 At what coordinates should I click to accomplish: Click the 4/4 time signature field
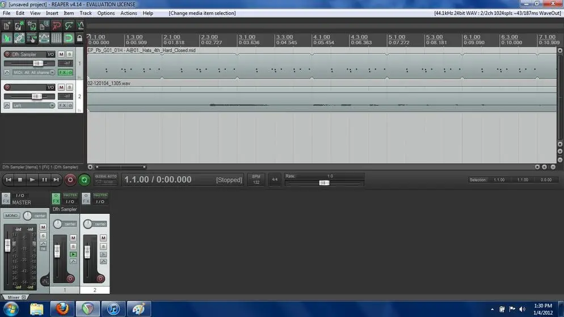[275, 179]
